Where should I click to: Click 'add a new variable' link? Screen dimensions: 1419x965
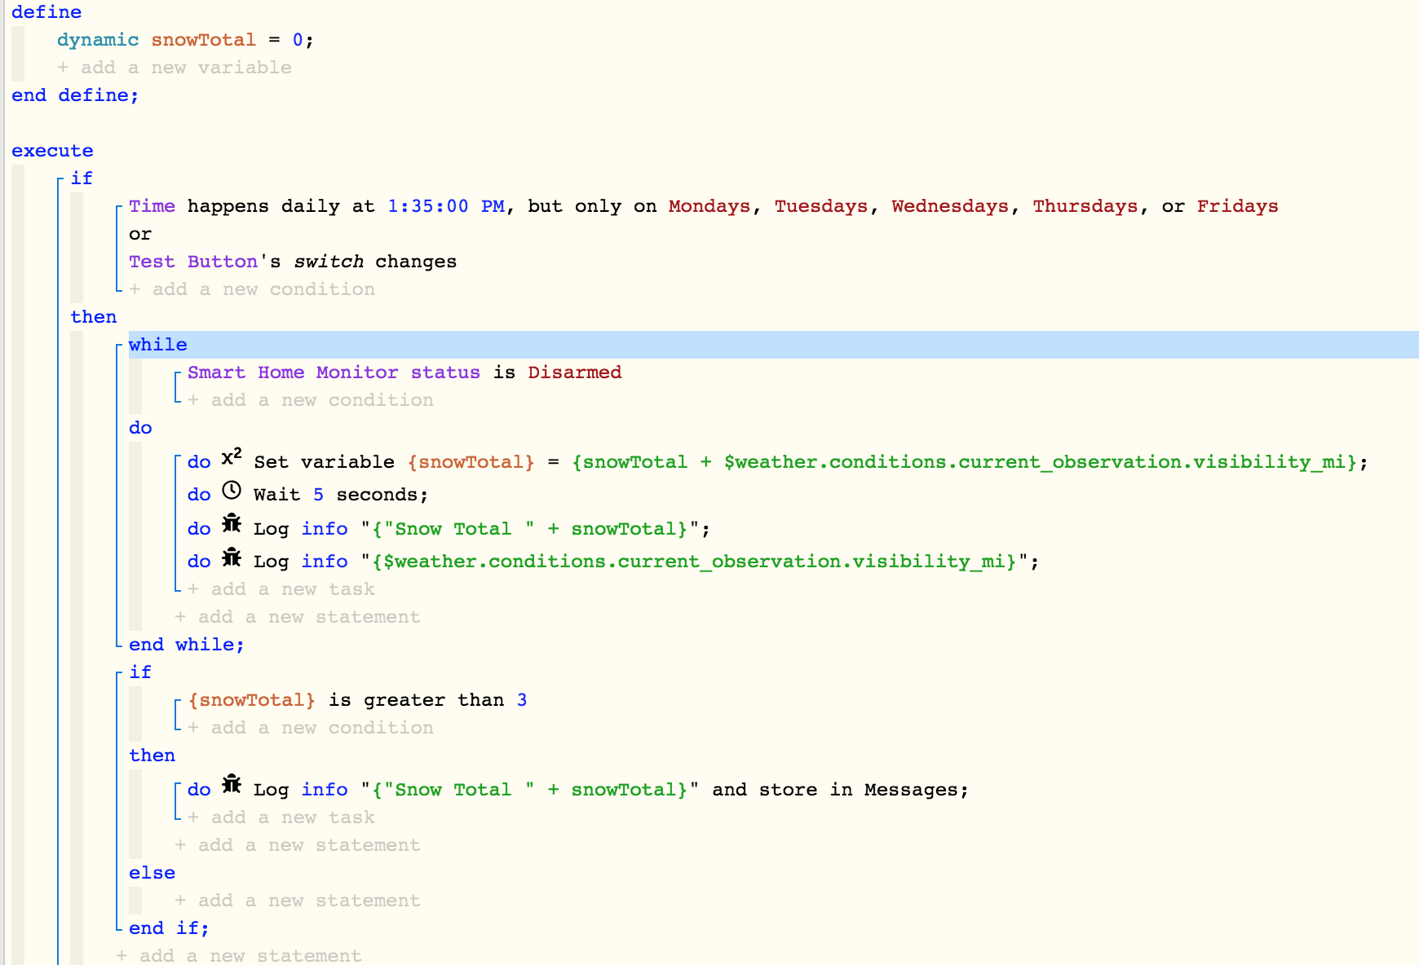[175, 68]
